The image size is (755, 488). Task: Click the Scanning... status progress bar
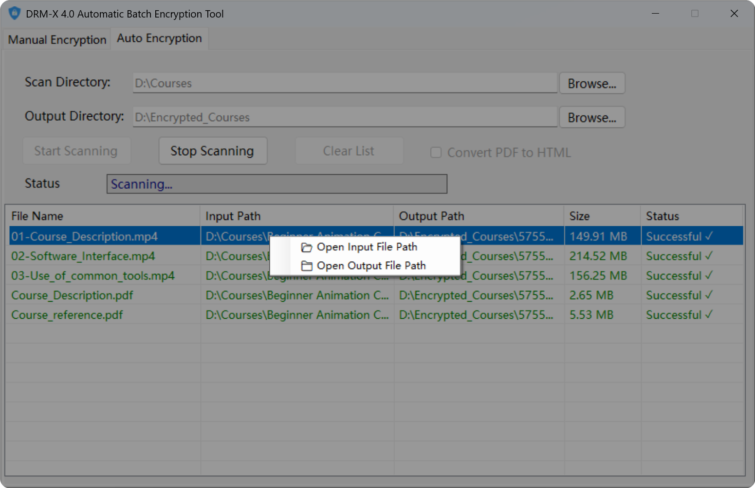coord(276,184)
